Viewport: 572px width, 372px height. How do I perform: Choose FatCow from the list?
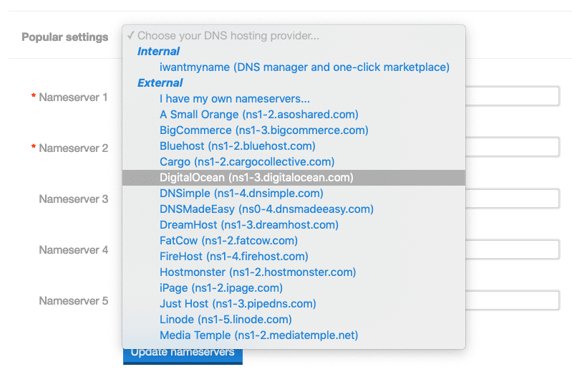point(228,241)
